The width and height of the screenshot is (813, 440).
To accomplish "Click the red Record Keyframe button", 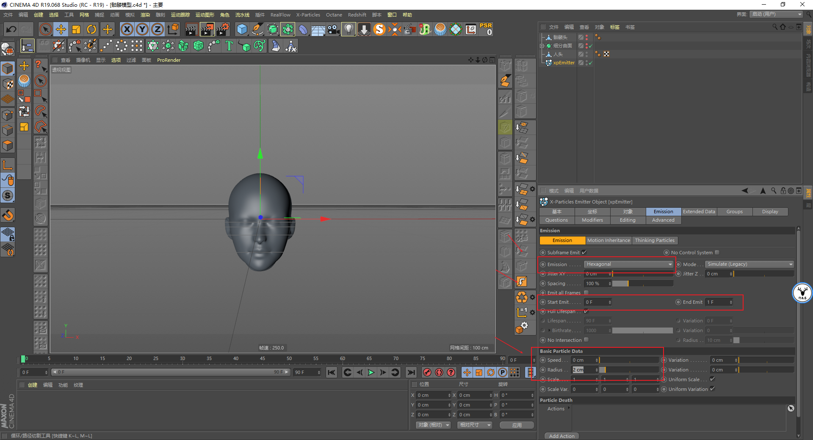I will (427, 372).
